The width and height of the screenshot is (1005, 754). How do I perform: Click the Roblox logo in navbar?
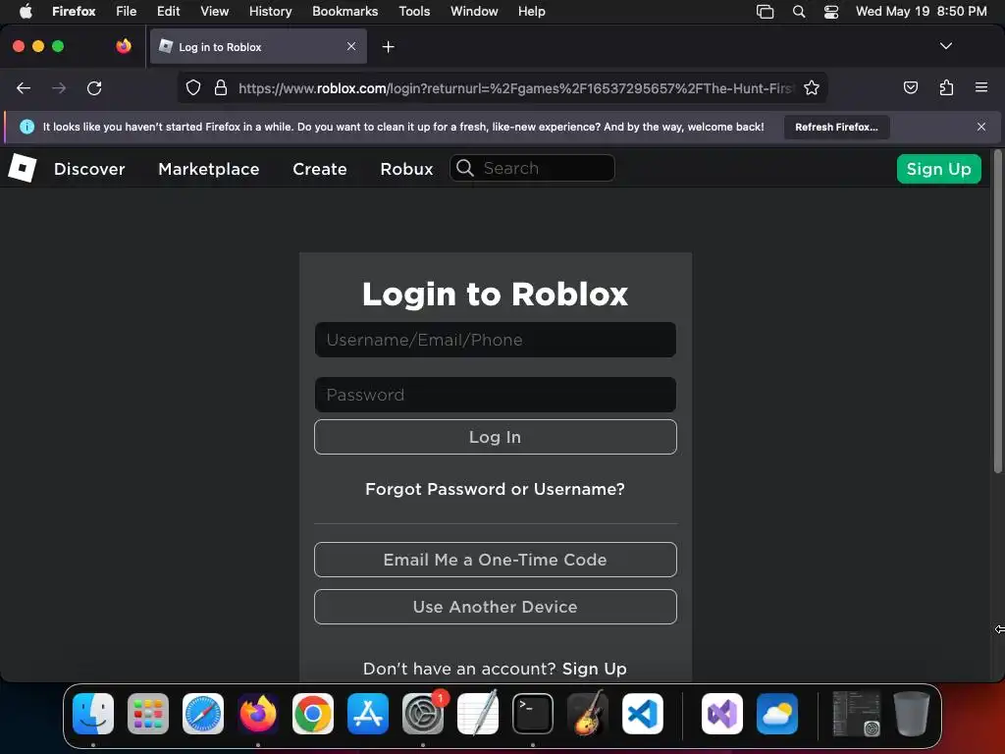(x=22, y=169)
